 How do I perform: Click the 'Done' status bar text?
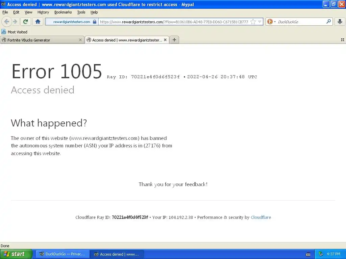pos(5,246)
